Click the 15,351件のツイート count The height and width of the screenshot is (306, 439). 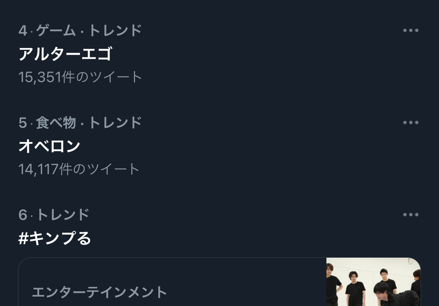[80, 77]
